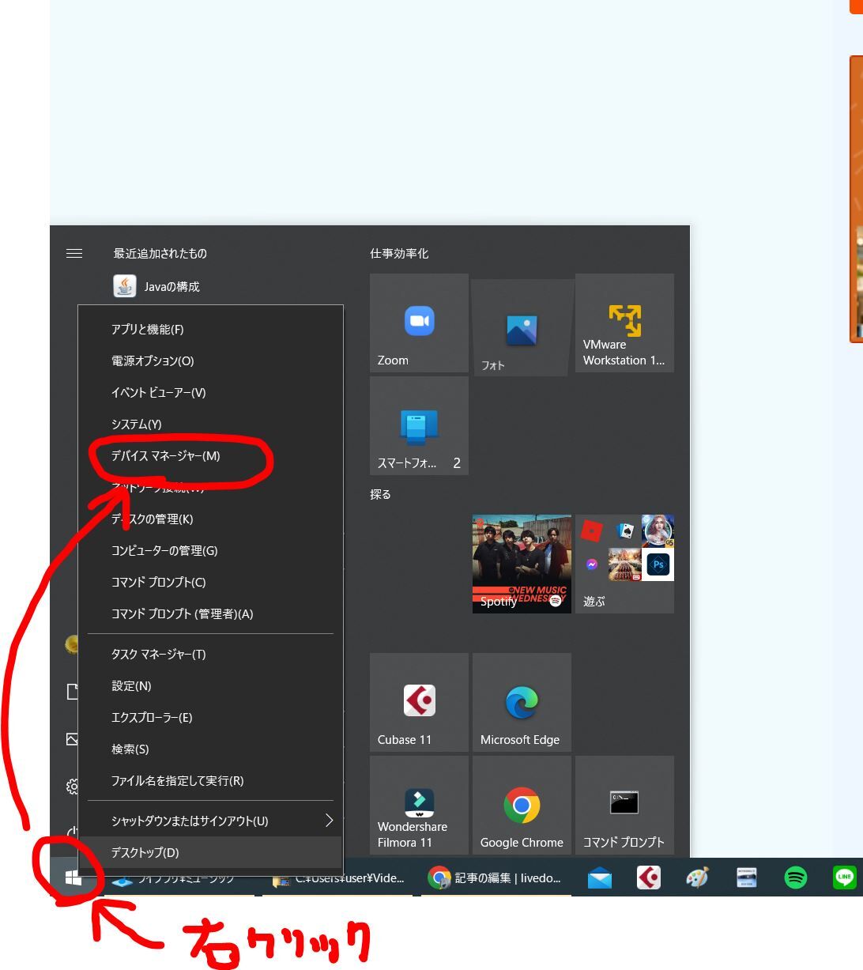Expand シャットダウンまたはサインアウト(U) submenu
Screen dimensions: 863x970
coord(210,821)
